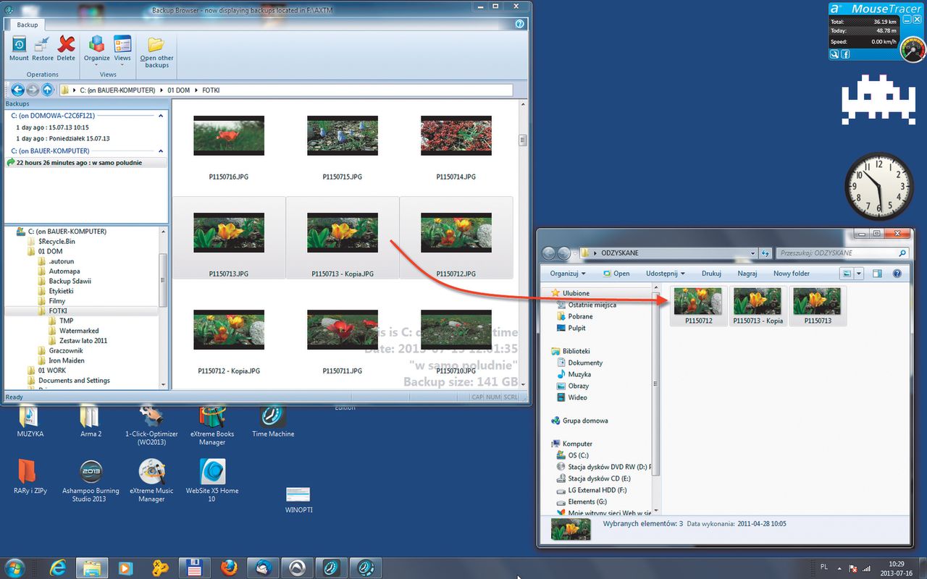Open MouseTracer settings wrench icon
The height and width of the screenshot is (579, 927).
pos(834,54)
